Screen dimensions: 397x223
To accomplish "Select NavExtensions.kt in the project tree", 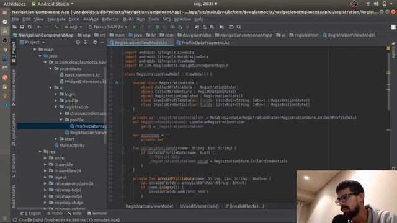I will click(x=80, y=75).
